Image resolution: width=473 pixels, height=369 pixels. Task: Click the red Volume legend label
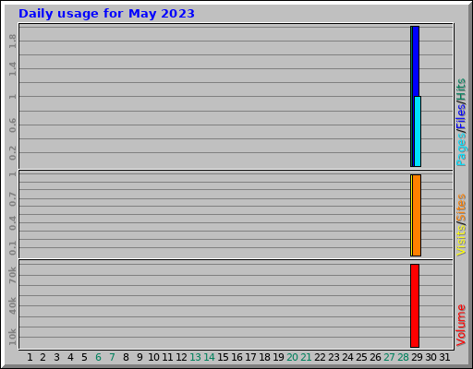(461, 325)
